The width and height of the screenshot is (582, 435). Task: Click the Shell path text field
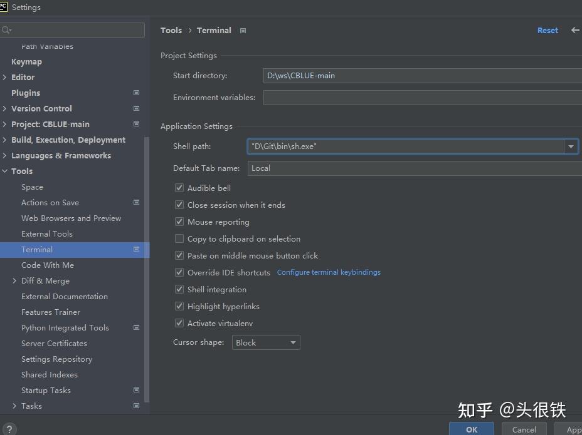click(406, 146)
